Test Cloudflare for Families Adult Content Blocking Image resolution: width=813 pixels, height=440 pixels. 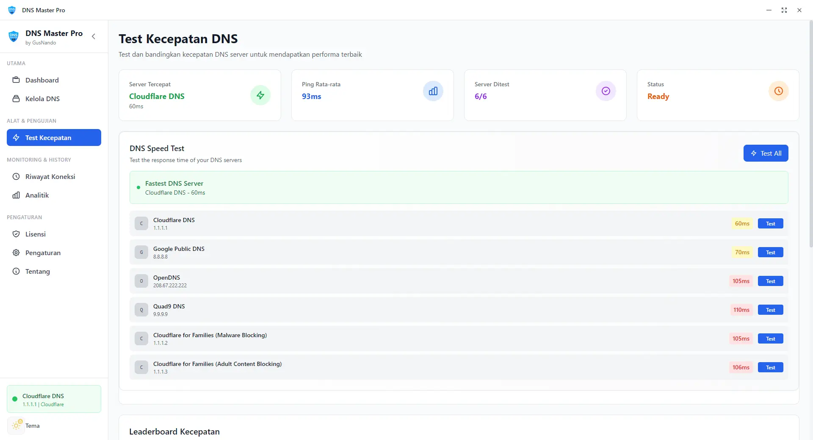(770, 367)
